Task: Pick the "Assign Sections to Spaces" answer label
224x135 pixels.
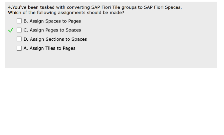Action: point(58,39)
